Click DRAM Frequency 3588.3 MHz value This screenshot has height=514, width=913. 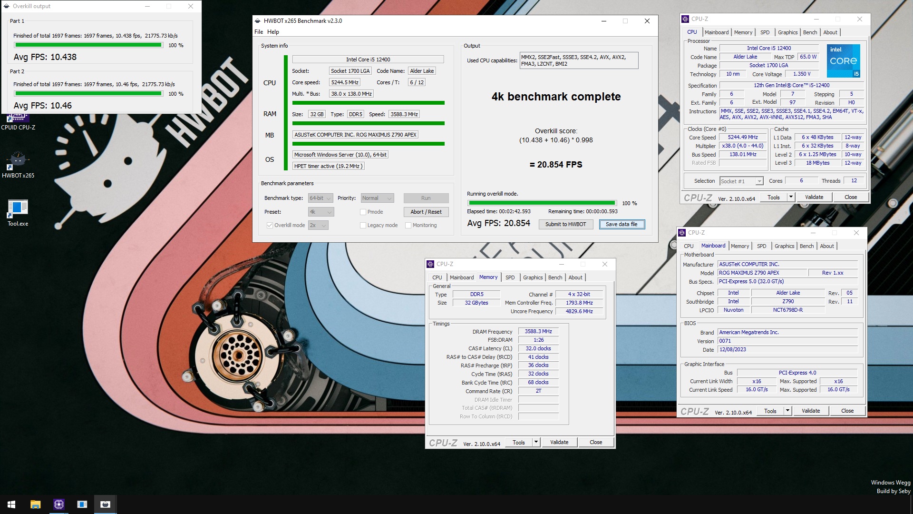538,332
